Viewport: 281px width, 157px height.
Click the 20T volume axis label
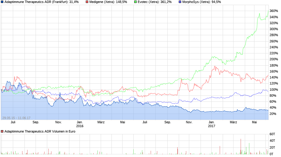pos(272,147)
